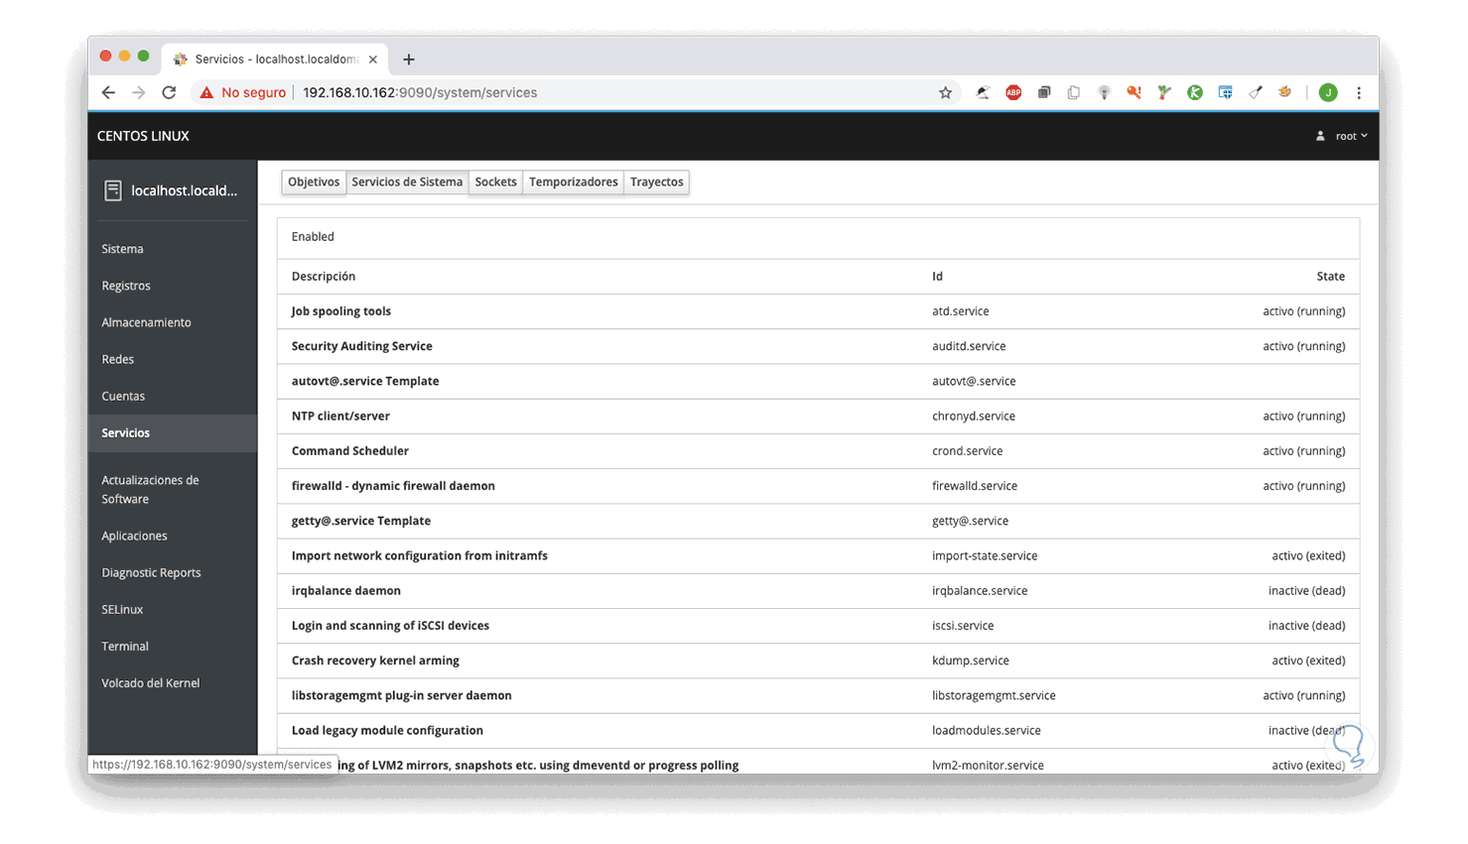The width and height of the screenshot is (1468, 844).
Task: Open the Temporizadores tab
Action: click(x=573, y=181)
